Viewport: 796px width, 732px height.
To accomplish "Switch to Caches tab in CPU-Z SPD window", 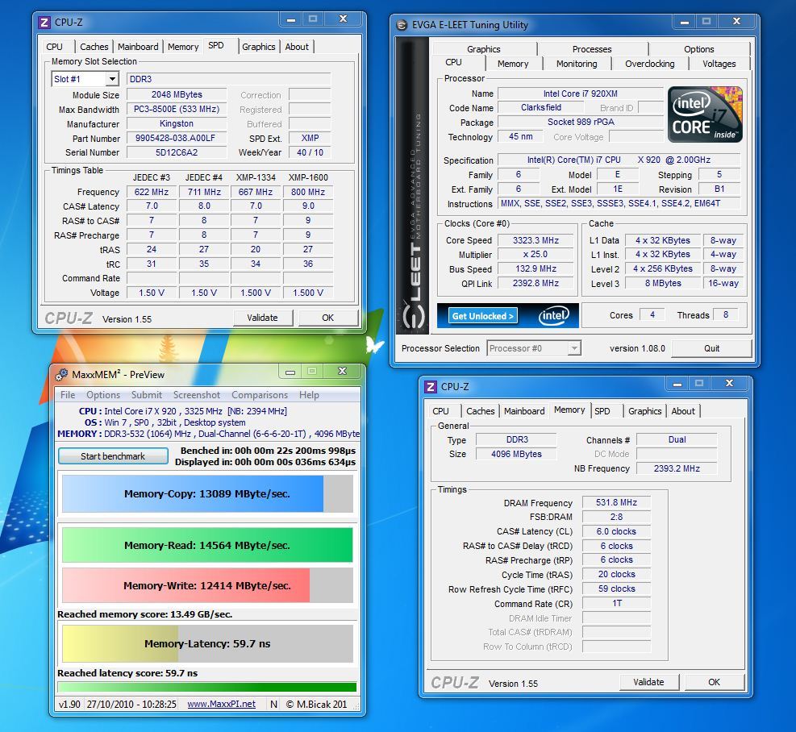I will click(x=94, y=47).
